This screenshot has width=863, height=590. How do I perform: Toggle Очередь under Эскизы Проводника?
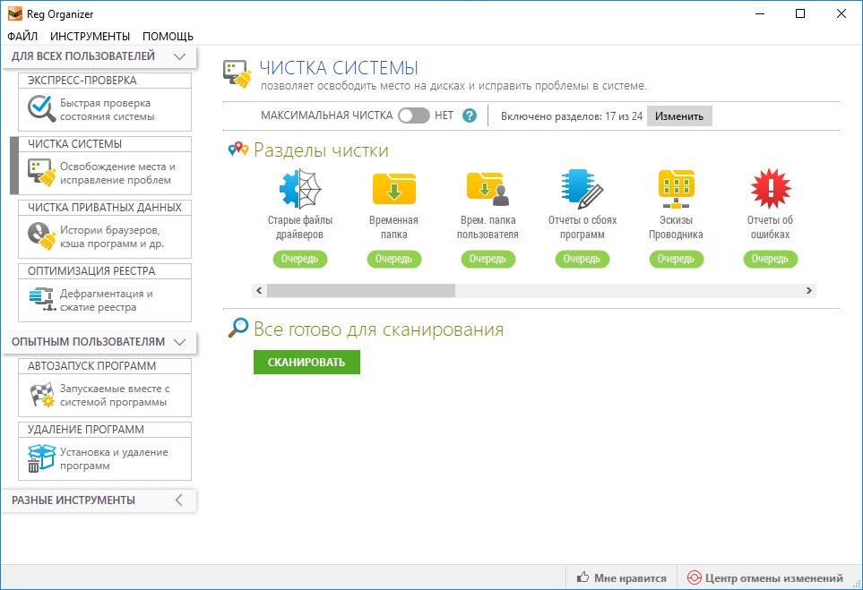coord(676,259)
